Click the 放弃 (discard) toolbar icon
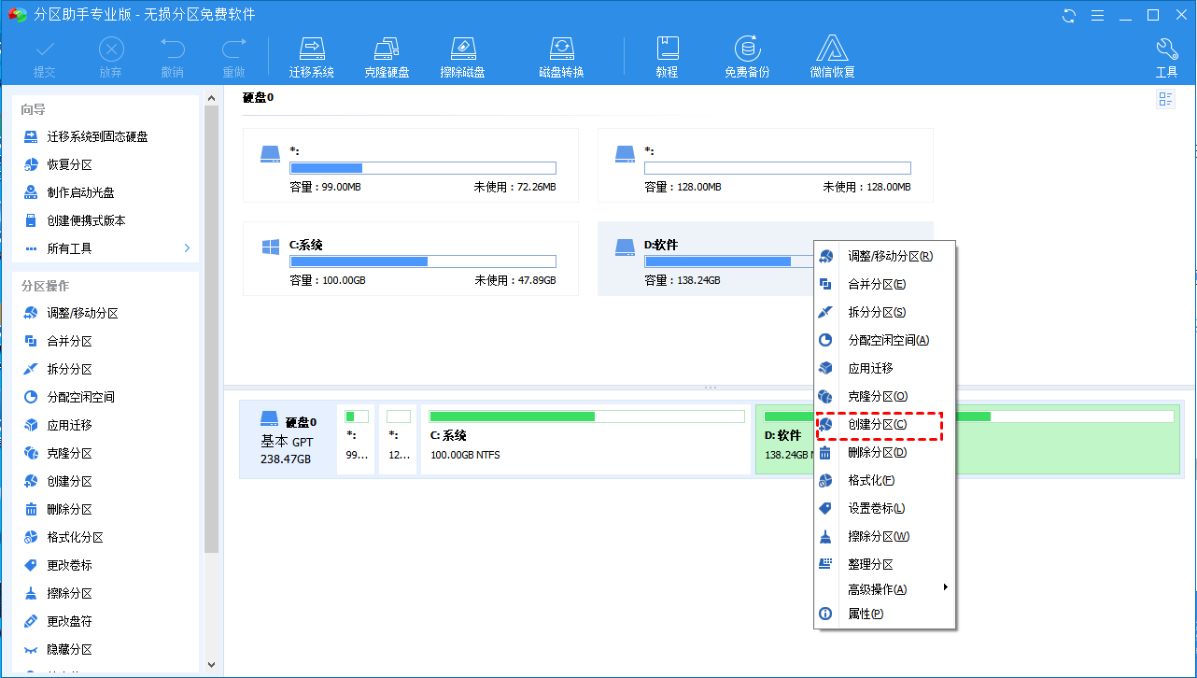This screenshot has width=1197, height=678. pos(111,57)
